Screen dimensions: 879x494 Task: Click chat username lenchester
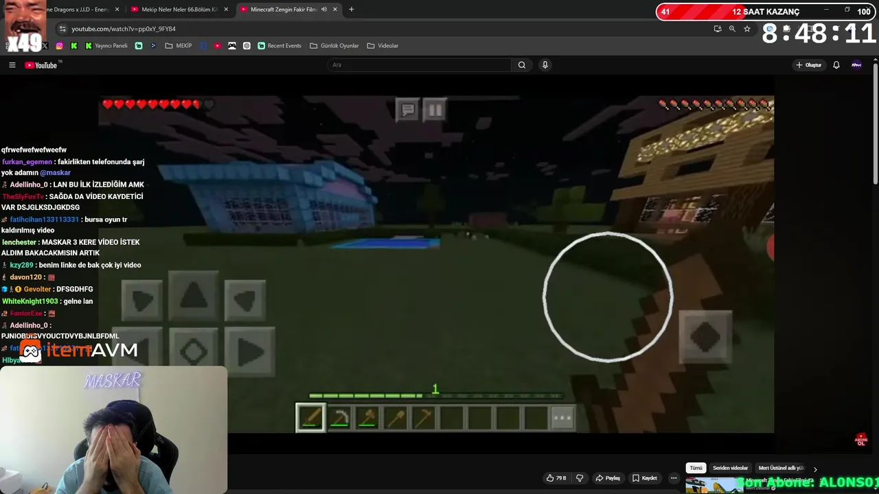(19, 242)
